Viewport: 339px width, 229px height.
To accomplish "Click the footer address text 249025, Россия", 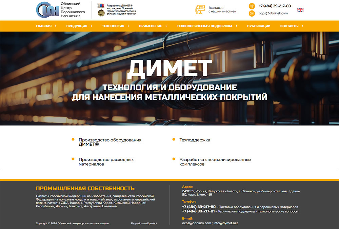I will [241, 193].
